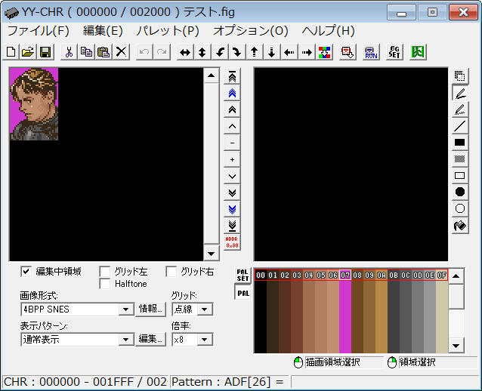Viewport: 482px width, 391px height.
Task: Shift pattern down with the down arrow icon
Action: click(271, 52)
